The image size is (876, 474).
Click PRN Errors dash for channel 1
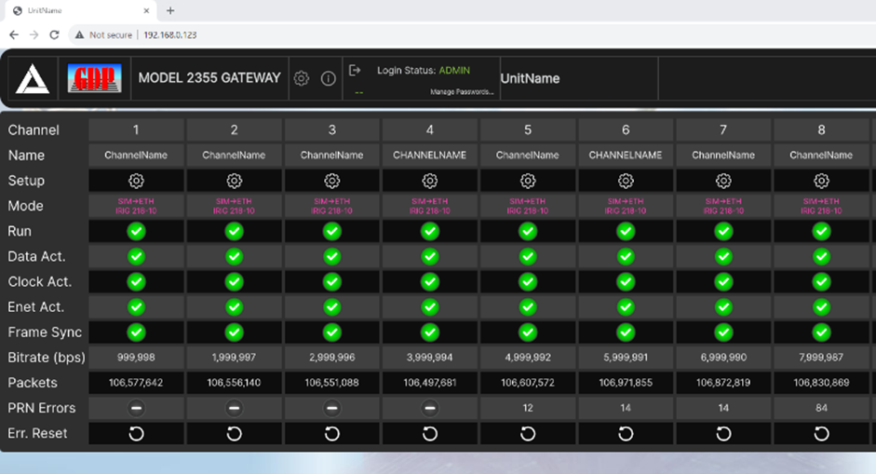click(136, 409)
